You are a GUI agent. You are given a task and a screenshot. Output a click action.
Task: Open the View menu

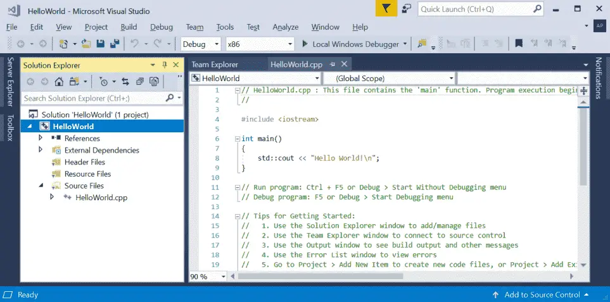[64, 27]
